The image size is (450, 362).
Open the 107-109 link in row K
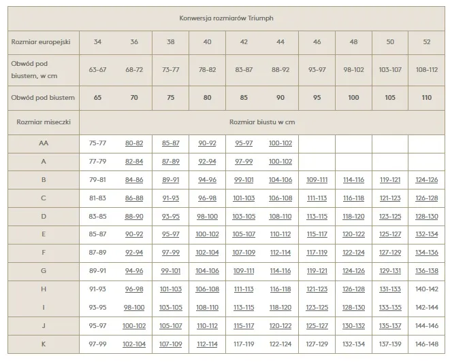point(170,344)
